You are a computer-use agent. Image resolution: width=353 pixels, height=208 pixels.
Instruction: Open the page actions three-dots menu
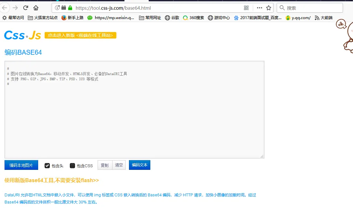point(259,8)
